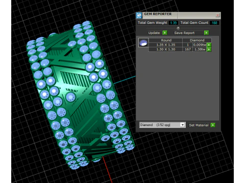Collapse the panel with the small circular arrow

(x=178, y=28)
